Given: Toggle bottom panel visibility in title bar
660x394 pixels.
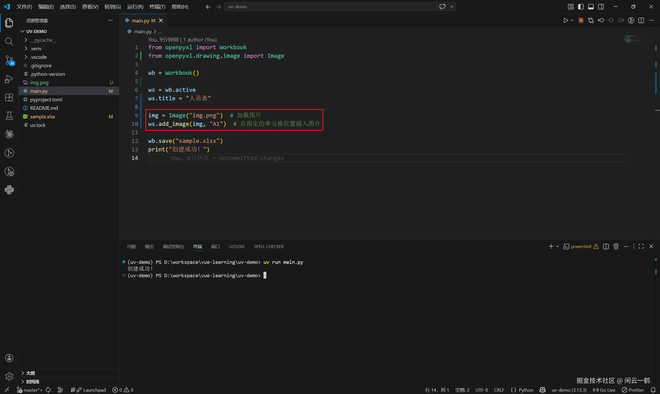Looking at the screenshot, I should click(591, 7).
